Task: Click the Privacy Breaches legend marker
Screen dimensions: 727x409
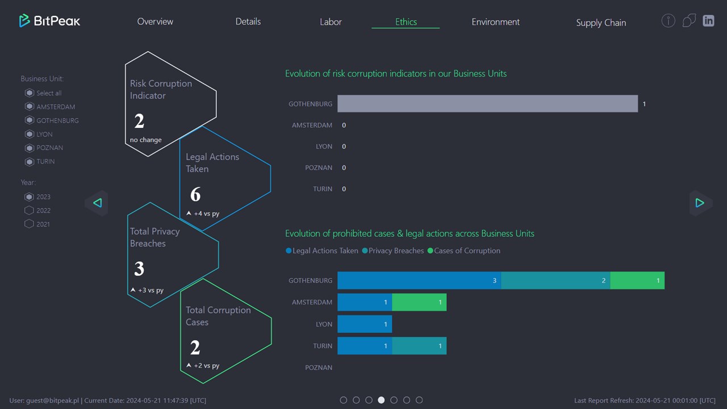Action: (365, 251)
